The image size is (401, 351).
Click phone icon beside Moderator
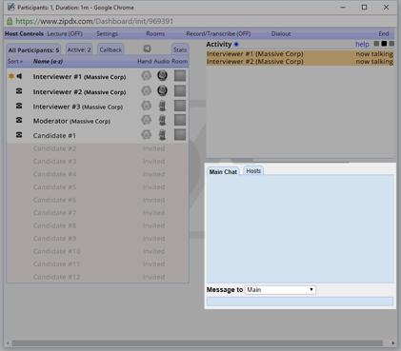[19, 120]
